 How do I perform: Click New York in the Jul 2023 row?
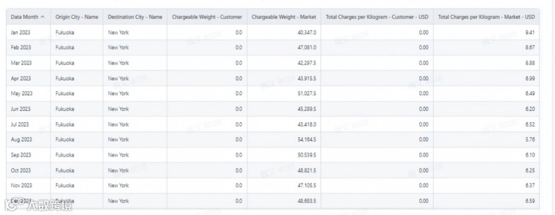pyautogui.click(x=118, y=124)
